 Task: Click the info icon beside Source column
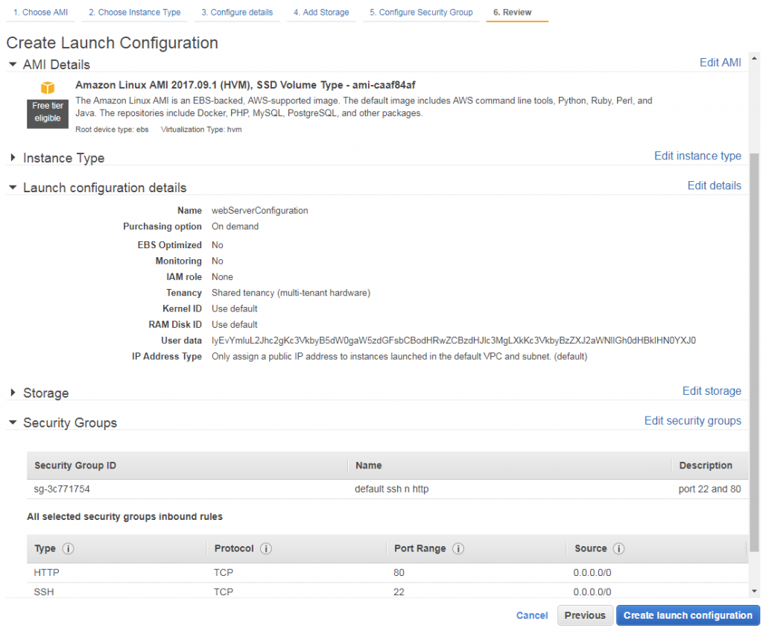[618, 548]
